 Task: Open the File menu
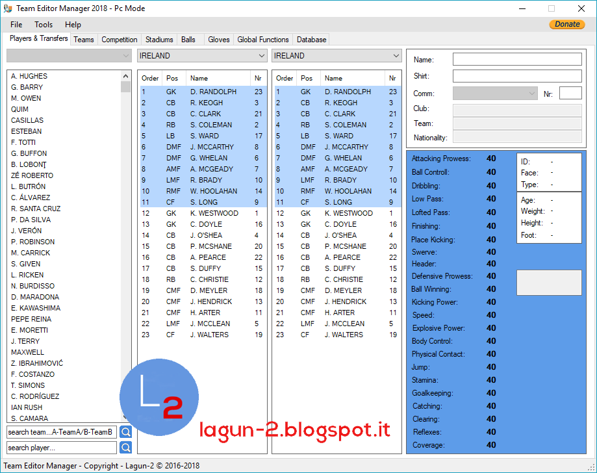(x=16, y=25)
